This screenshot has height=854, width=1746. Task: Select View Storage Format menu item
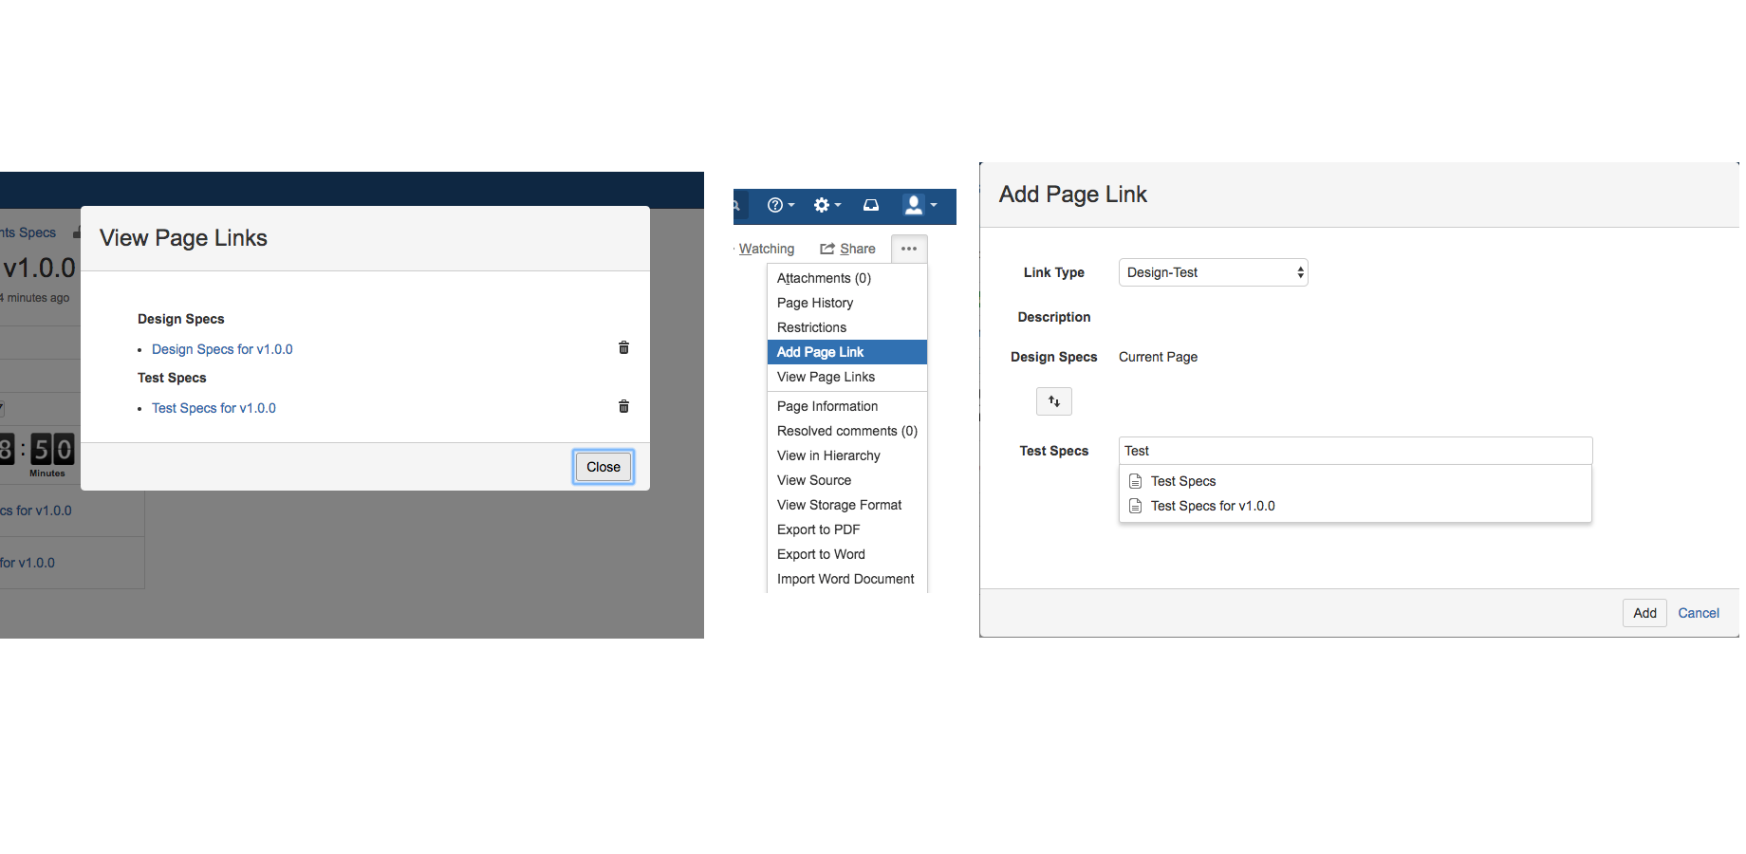coord(846,505)
